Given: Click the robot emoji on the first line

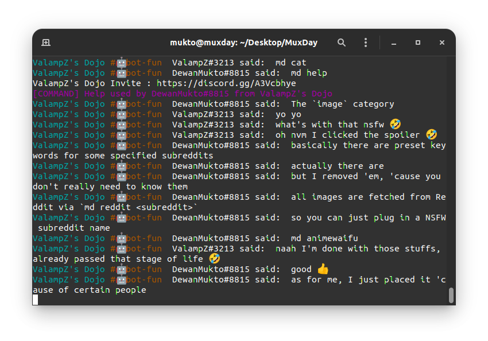Looking at the screenshot, I should coord(122,63).
